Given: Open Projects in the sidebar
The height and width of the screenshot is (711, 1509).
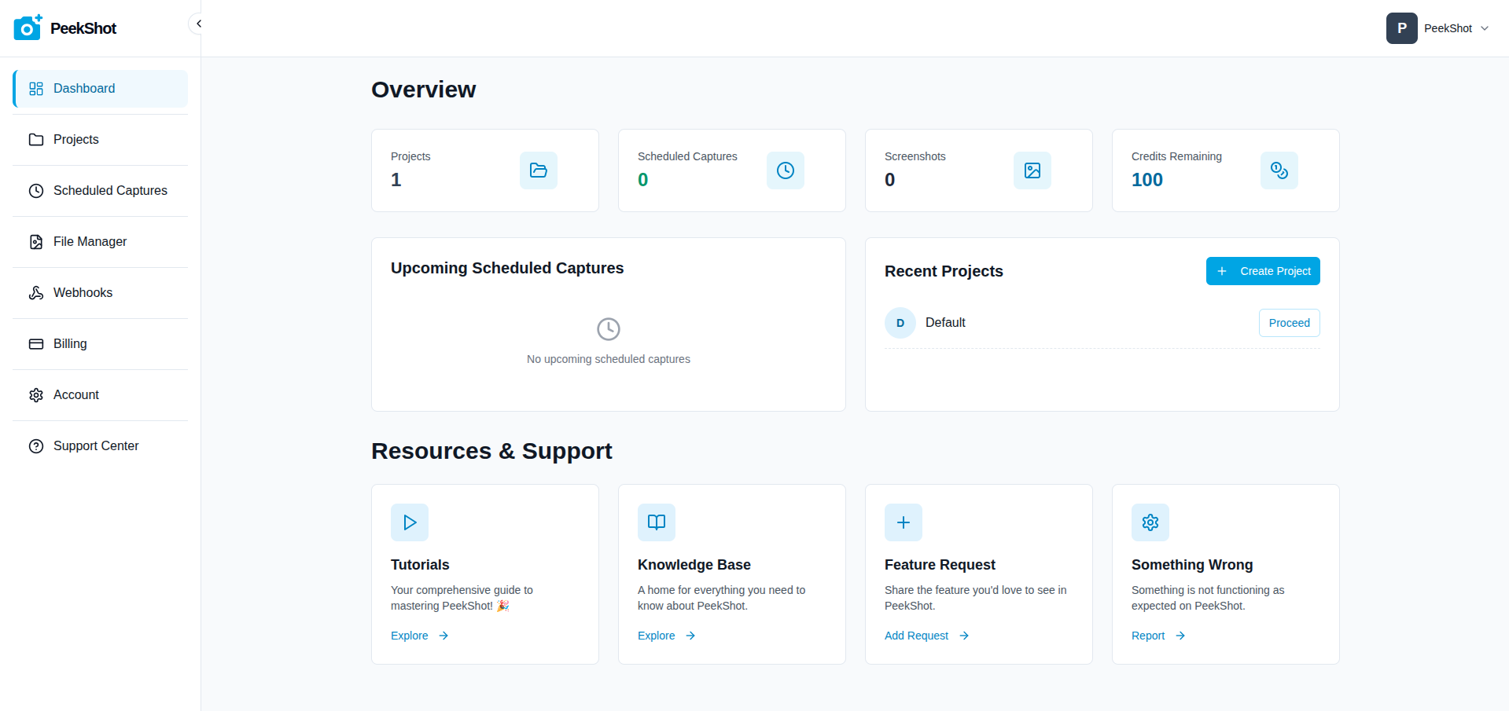Looking at the screenshot, I should pyautogui.click(x=76, y=140).
